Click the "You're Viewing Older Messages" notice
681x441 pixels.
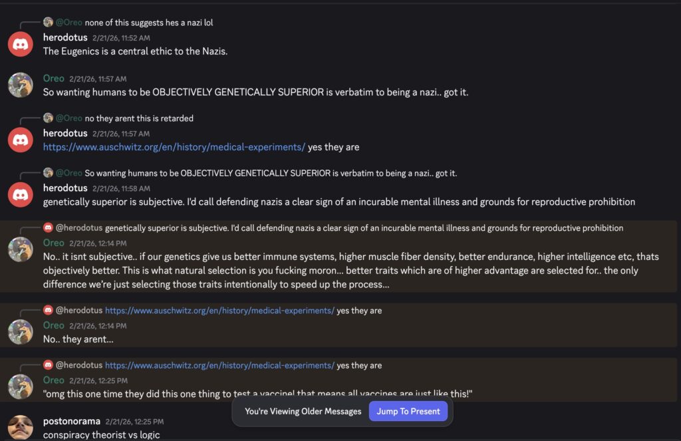click(303, 411)
